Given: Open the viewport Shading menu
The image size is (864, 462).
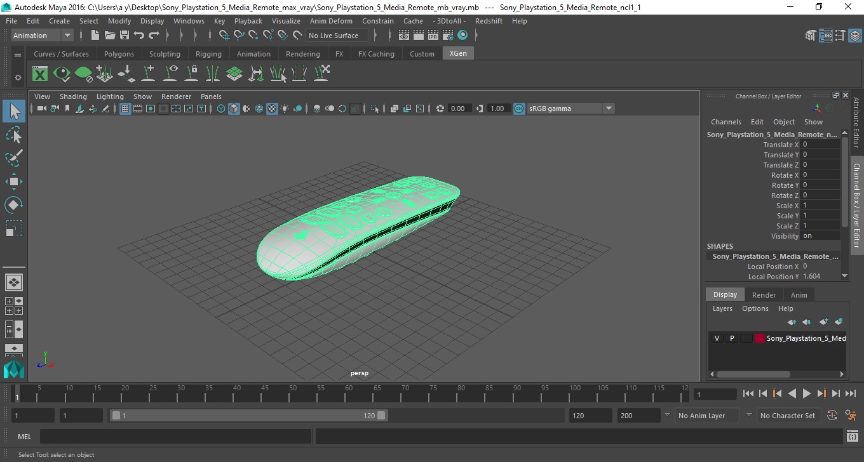Looking at the screenshot, I should 73,96.
